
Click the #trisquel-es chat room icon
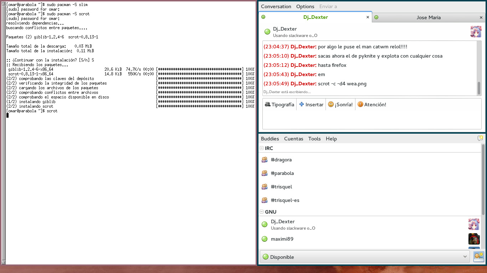click(265, 200)
